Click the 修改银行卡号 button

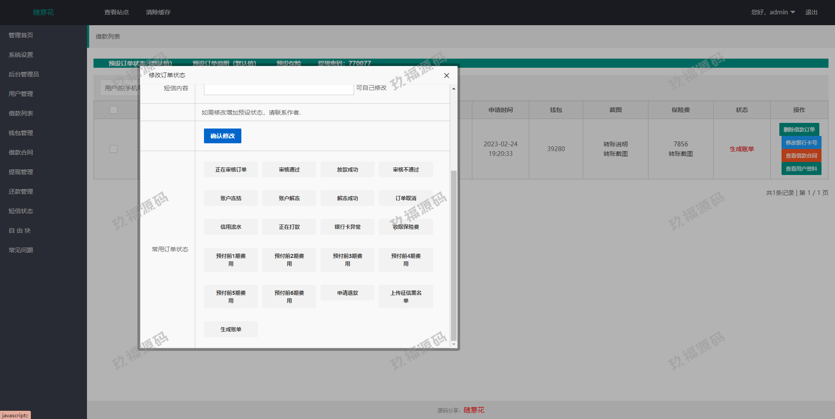801,142
